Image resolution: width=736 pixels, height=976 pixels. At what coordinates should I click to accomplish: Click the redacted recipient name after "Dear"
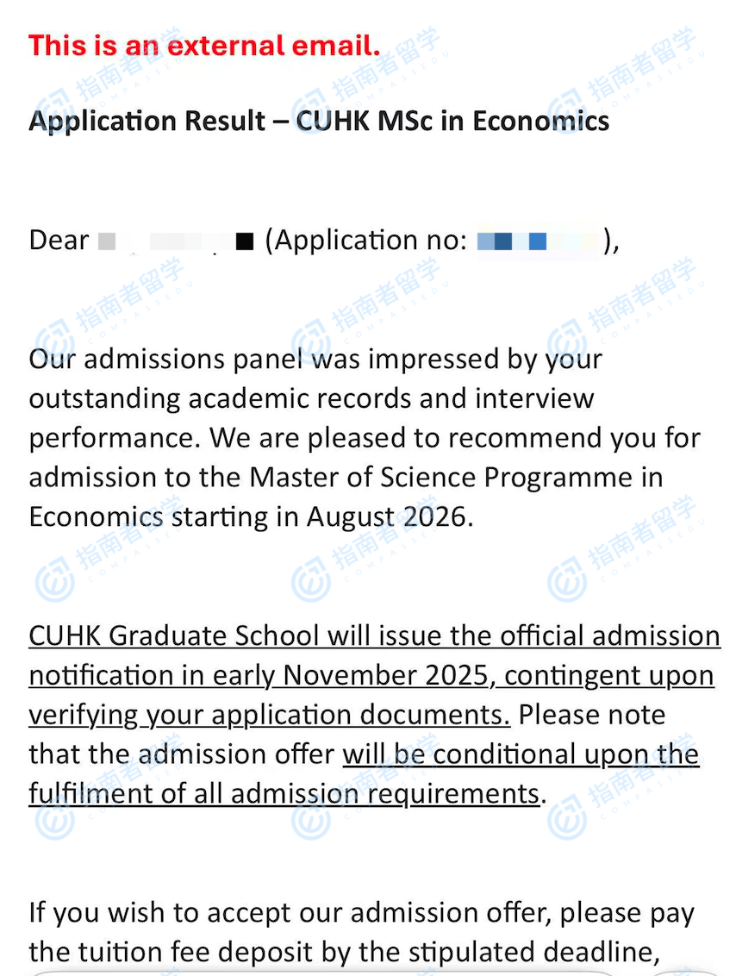[x=176, y=241]
